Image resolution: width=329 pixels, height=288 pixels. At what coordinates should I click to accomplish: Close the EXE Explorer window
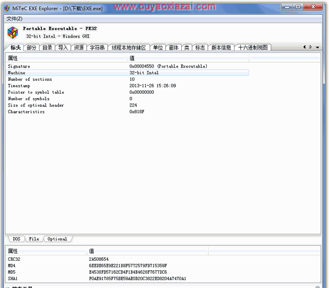click(313, 7)
